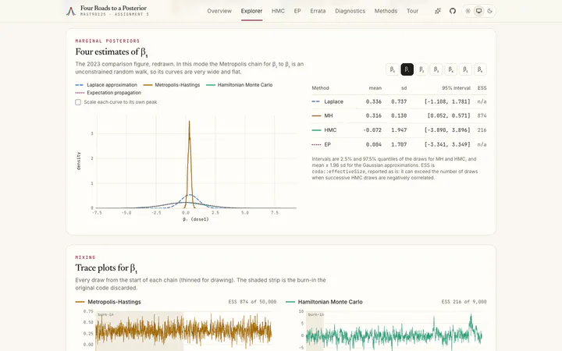Navigate to the Methods tab
Viewport: 562px width, 351px height.
coord(386,11)
